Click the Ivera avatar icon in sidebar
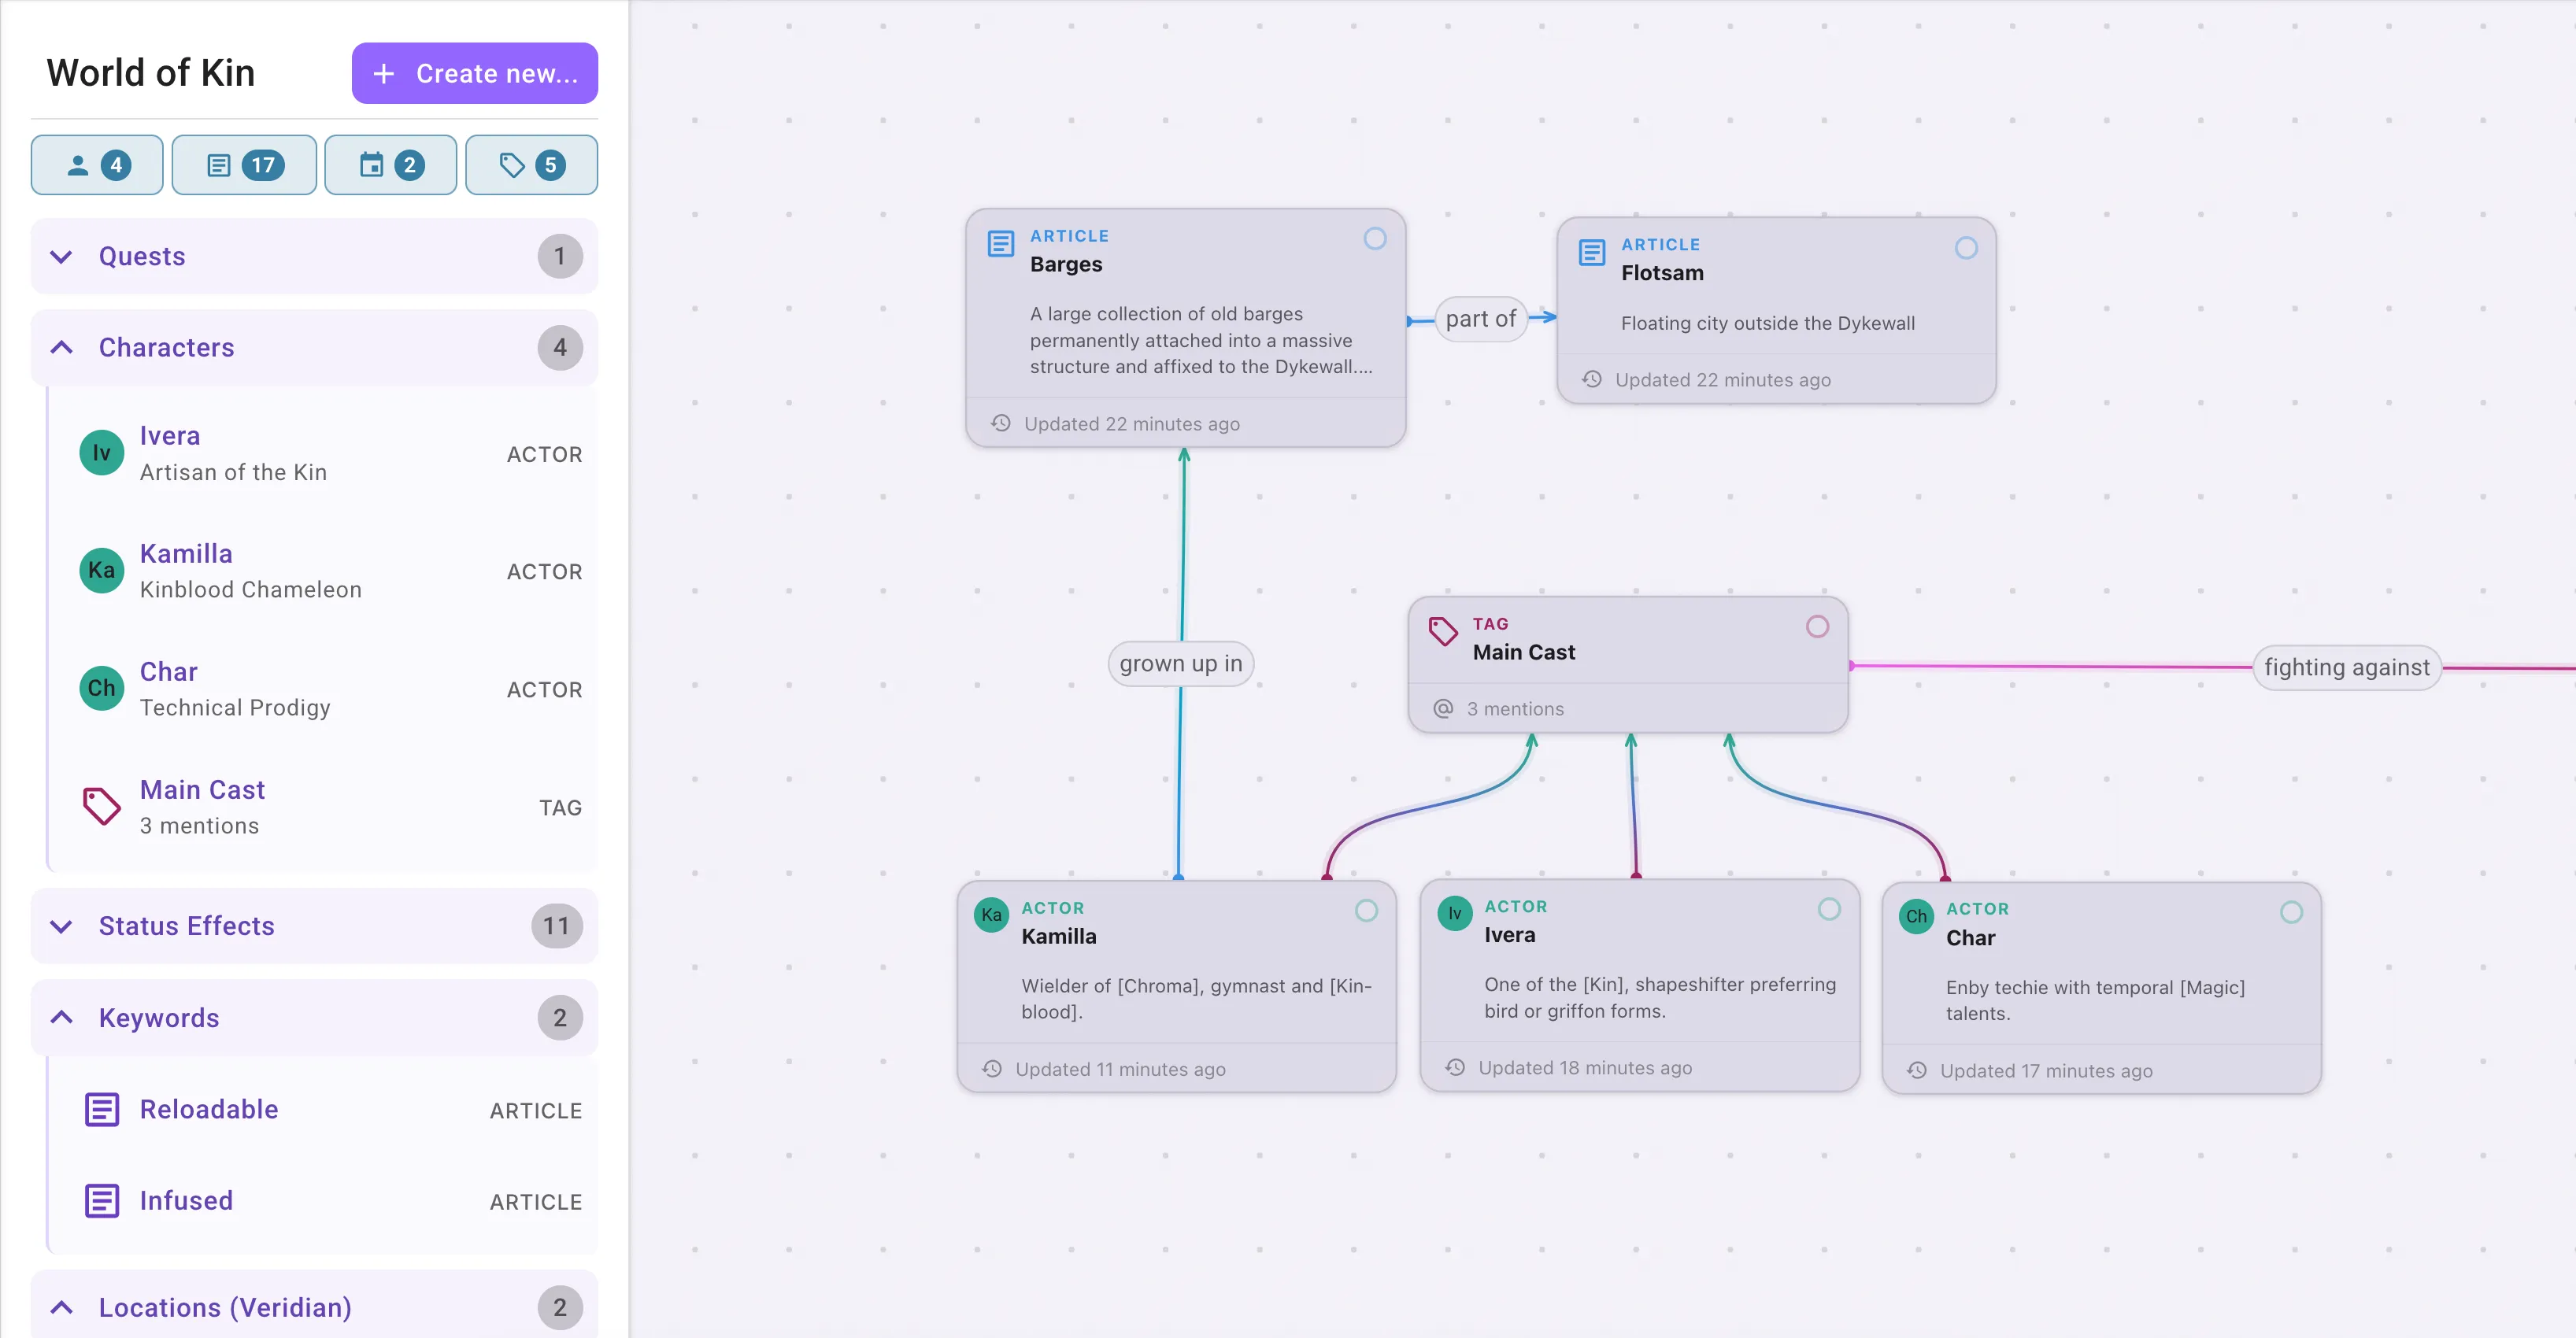 101,453
